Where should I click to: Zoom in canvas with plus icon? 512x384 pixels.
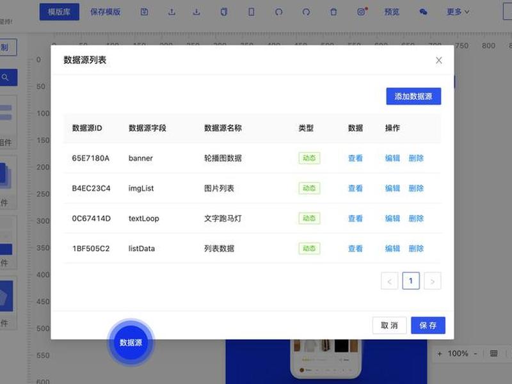pyautogui.click(x=440, y=354)
